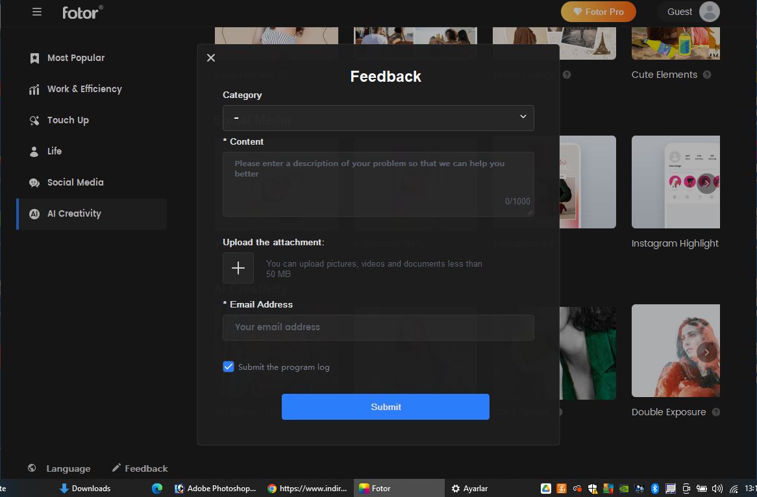Click the Fotor taskbar button
Viewport: 757px width, 497px height.
(399, 489)
